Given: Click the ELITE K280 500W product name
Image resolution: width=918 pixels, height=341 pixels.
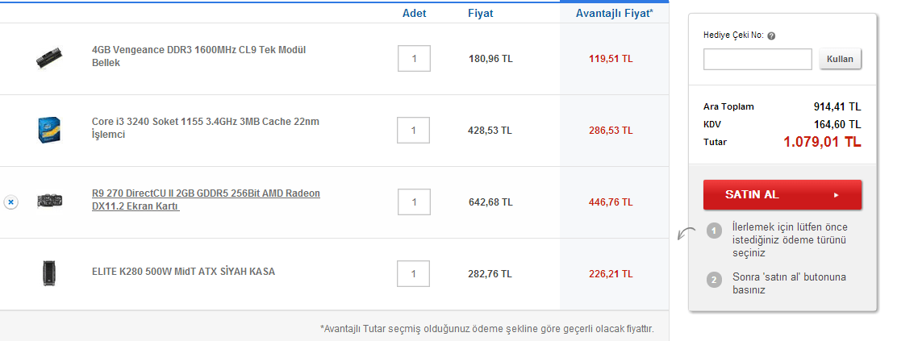Looking at the screenshot, I should coord(183,272).
